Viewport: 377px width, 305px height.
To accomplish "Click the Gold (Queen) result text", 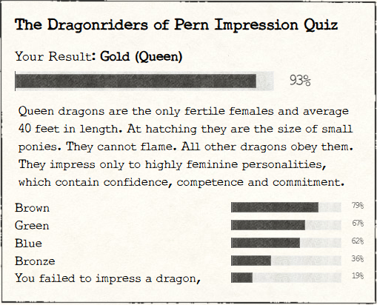I will tap(141, 57).
